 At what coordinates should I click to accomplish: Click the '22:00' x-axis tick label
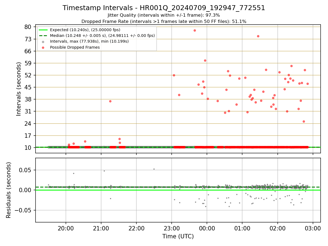(136, 229)
